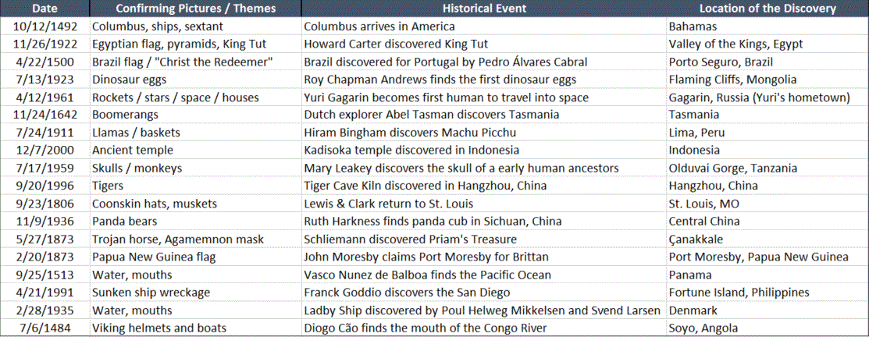869x337 pixels.
Task: Click the Confirming Pictures / Themes header
Action: (x=196, y=9)
